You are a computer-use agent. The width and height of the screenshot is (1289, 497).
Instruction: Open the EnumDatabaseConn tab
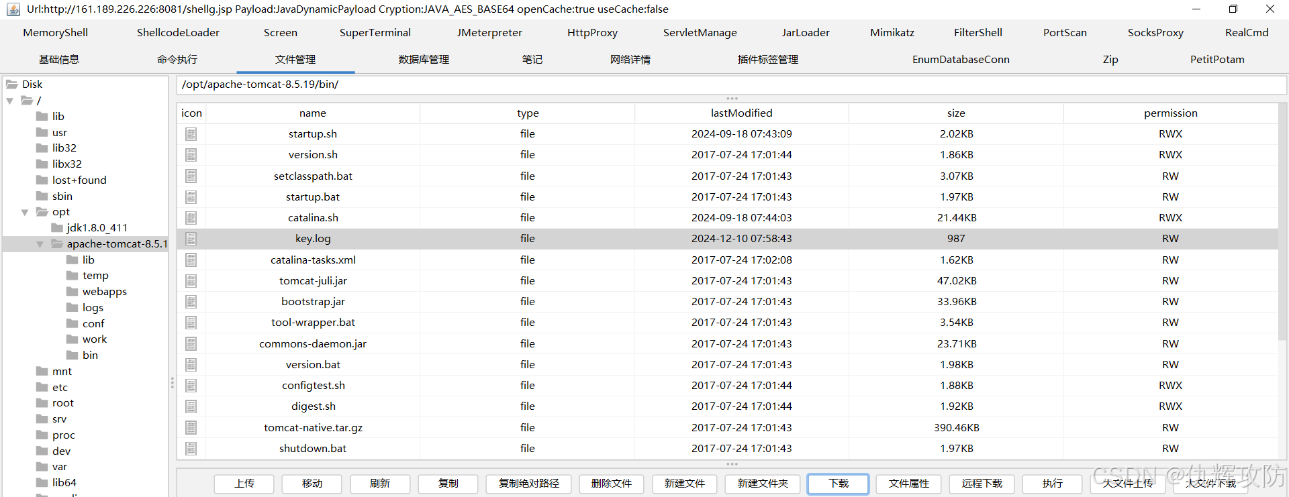[x=961, y=60]
